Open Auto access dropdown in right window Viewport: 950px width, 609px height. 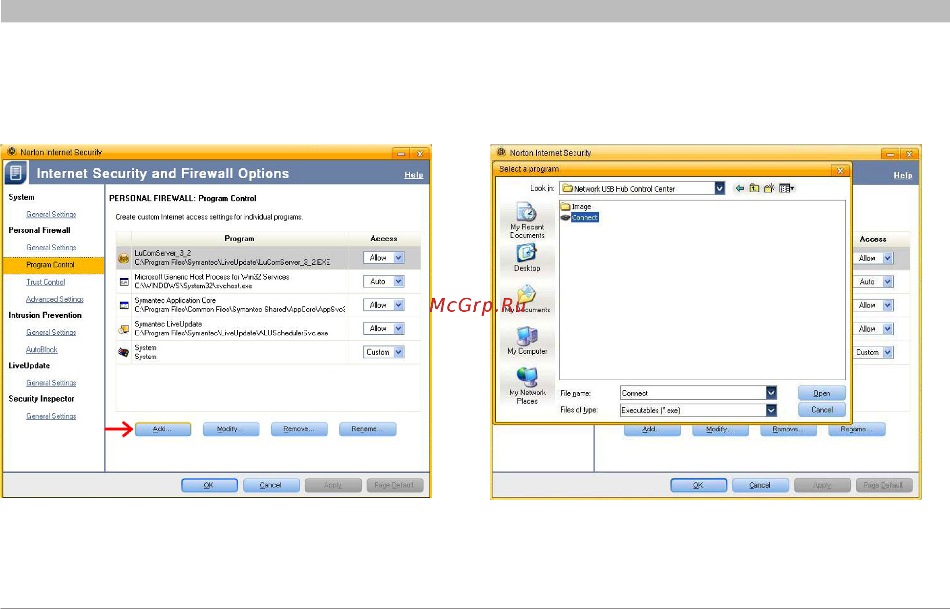click(888, 282)
